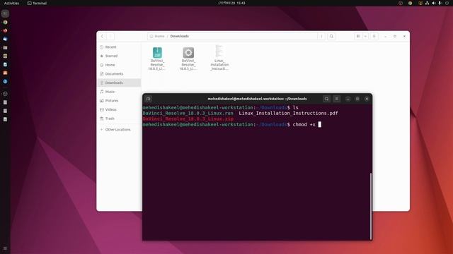This screenshot has height=254, width=453.
Task: Open Other Locations in the Files sidebar
Action: point(119,130)
